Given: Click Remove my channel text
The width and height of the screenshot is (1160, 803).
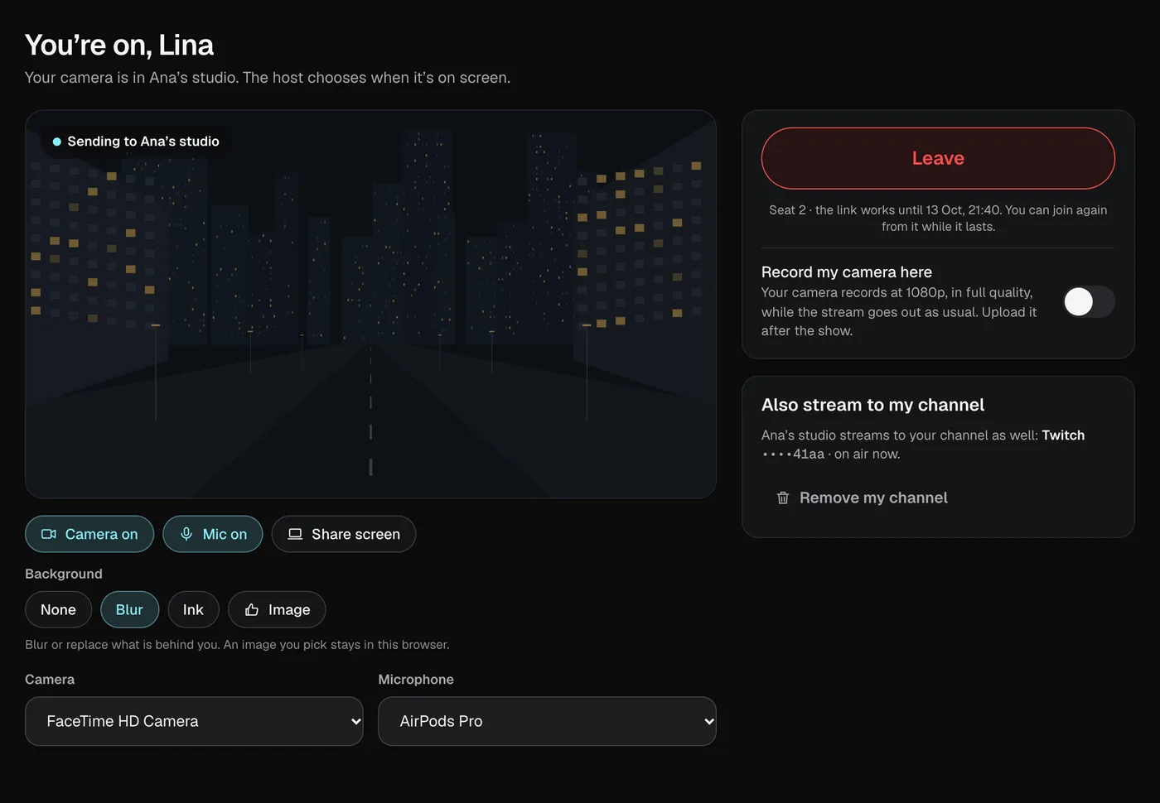Looking at the screenshot, I should coord(873,498).
